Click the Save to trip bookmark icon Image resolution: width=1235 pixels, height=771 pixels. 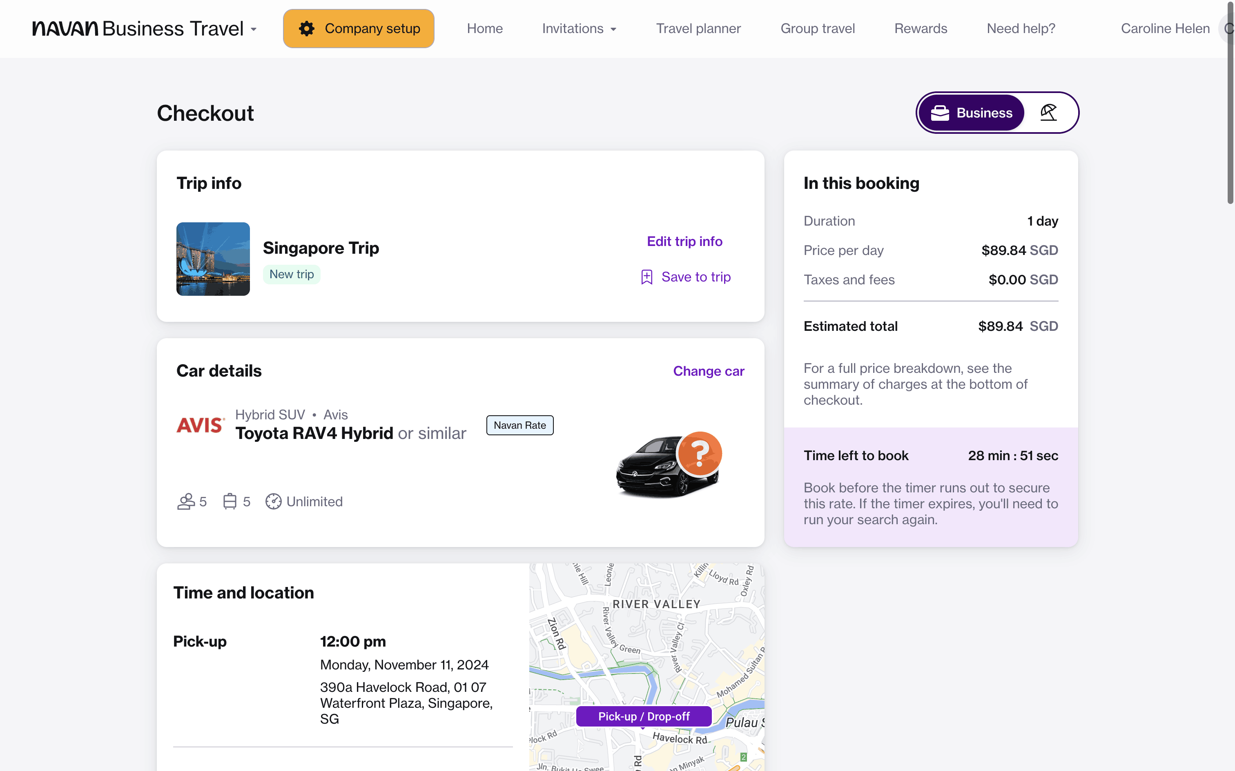(646, 277)
